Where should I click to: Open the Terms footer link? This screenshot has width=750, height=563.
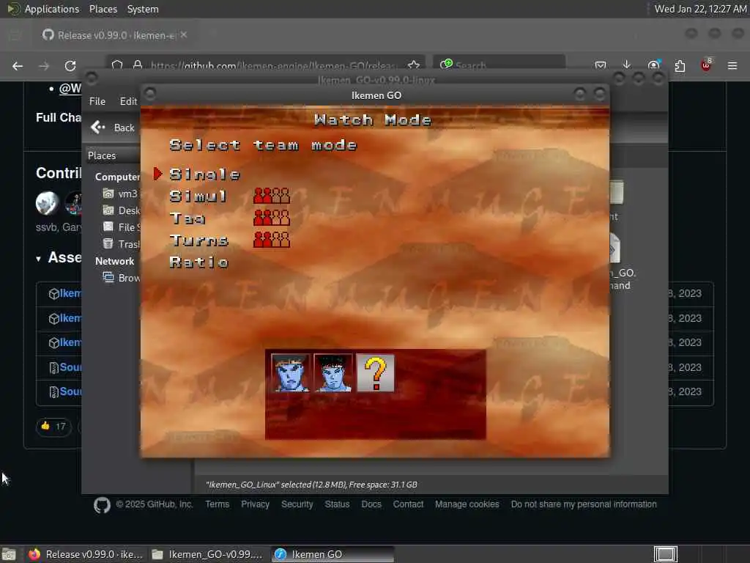point(217,504)
